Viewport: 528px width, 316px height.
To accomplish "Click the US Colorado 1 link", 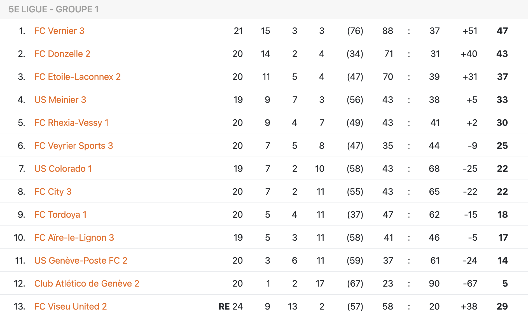I will click(x=63, y=169).
